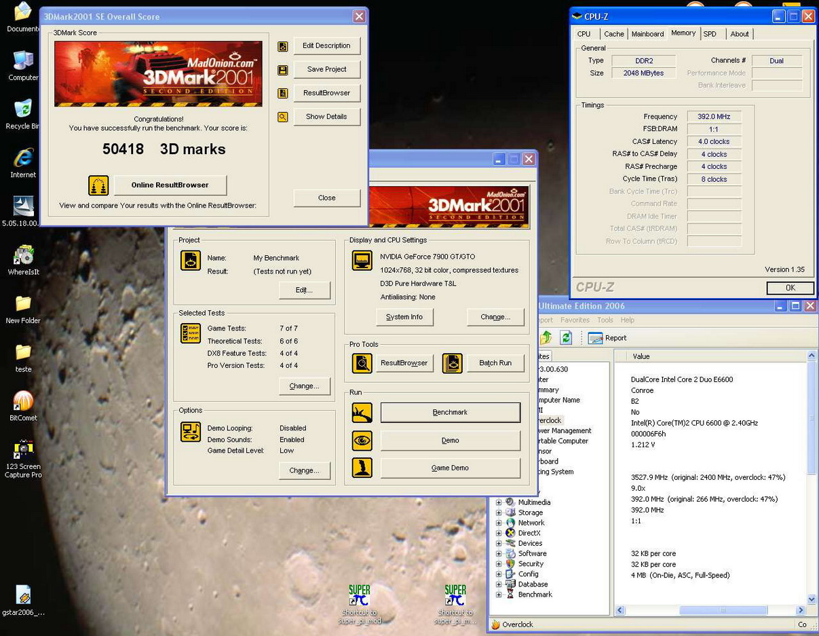Click Close button in Overall Score dialog
This screenshot has height=636, width=819.
point(326,198)
